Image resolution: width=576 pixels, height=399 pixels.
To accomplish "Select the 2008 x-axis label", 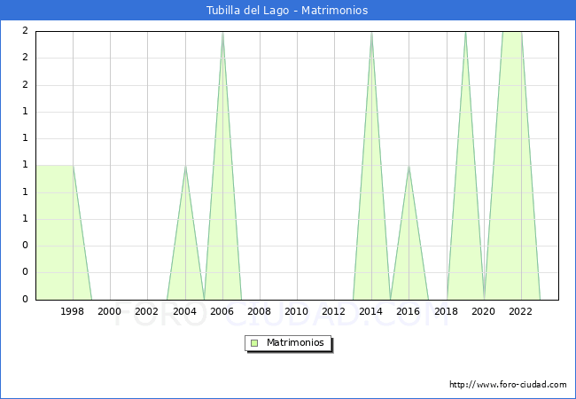I will click(260, 311).
